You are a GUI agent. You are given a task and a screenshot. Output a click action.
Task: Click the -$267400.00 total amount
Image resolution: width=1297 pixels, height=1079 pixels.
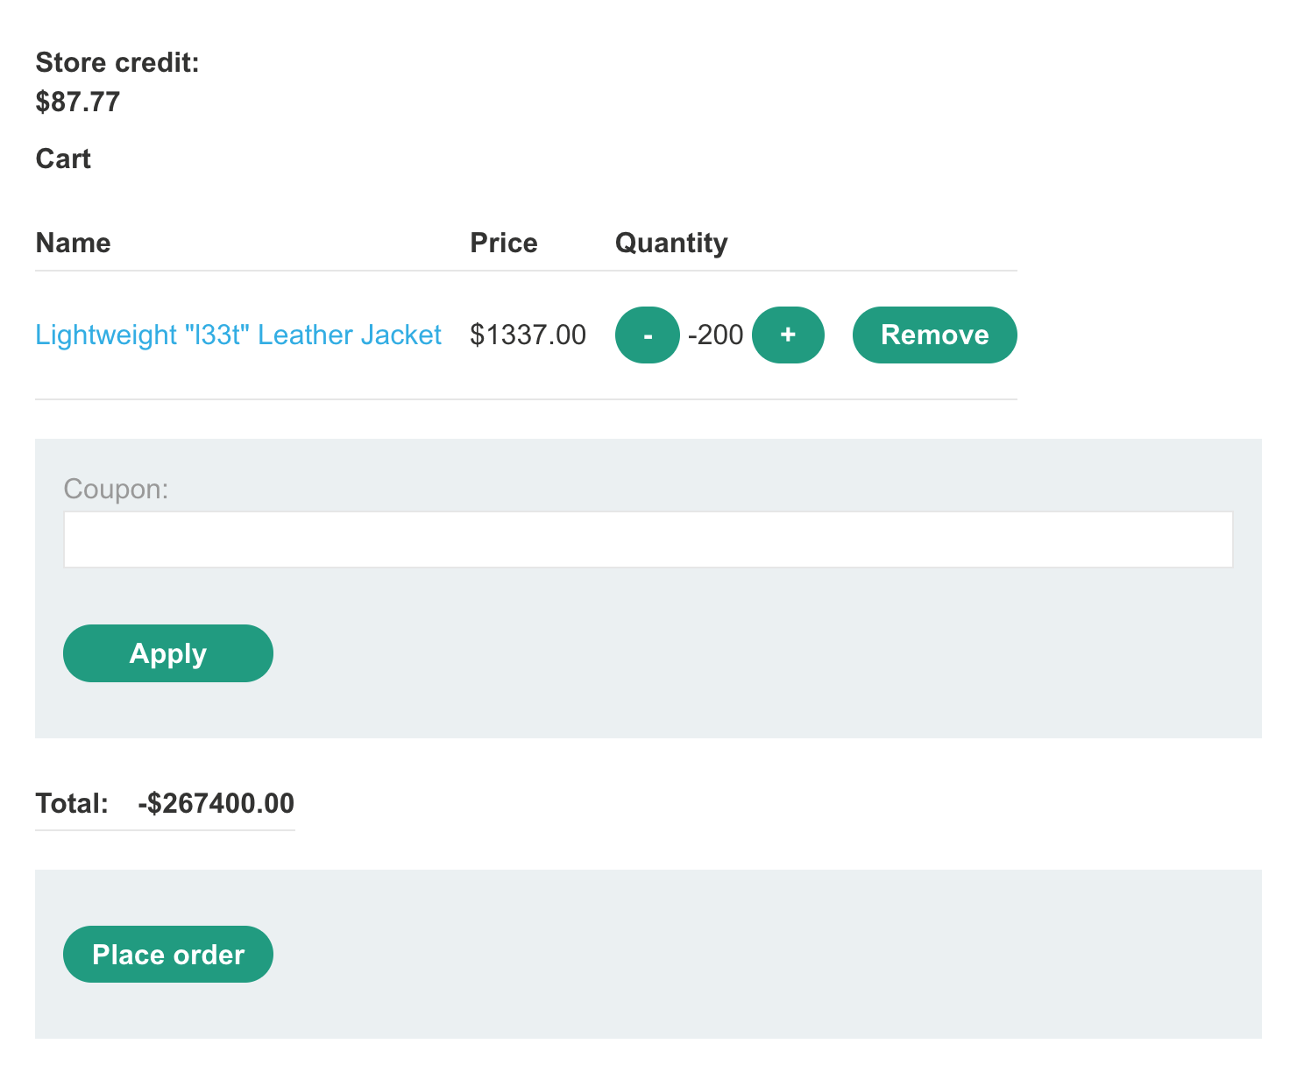point(216,803)
